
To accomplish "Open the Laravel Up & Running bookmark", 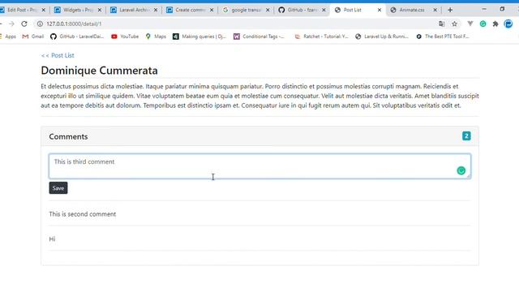I will (382, 36).
